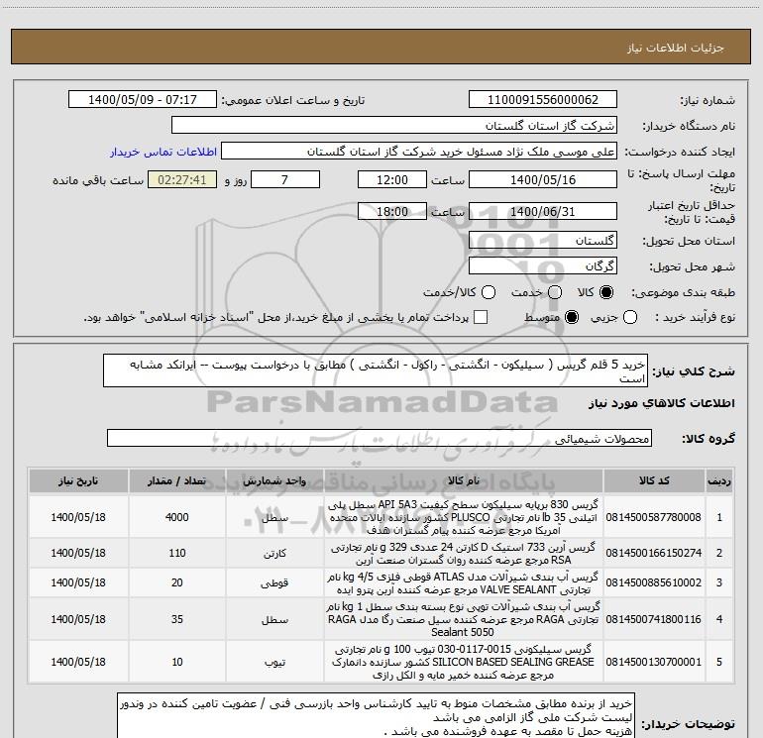
Task: Click the quantity 110 cell
Action: [x=177, y=553]
